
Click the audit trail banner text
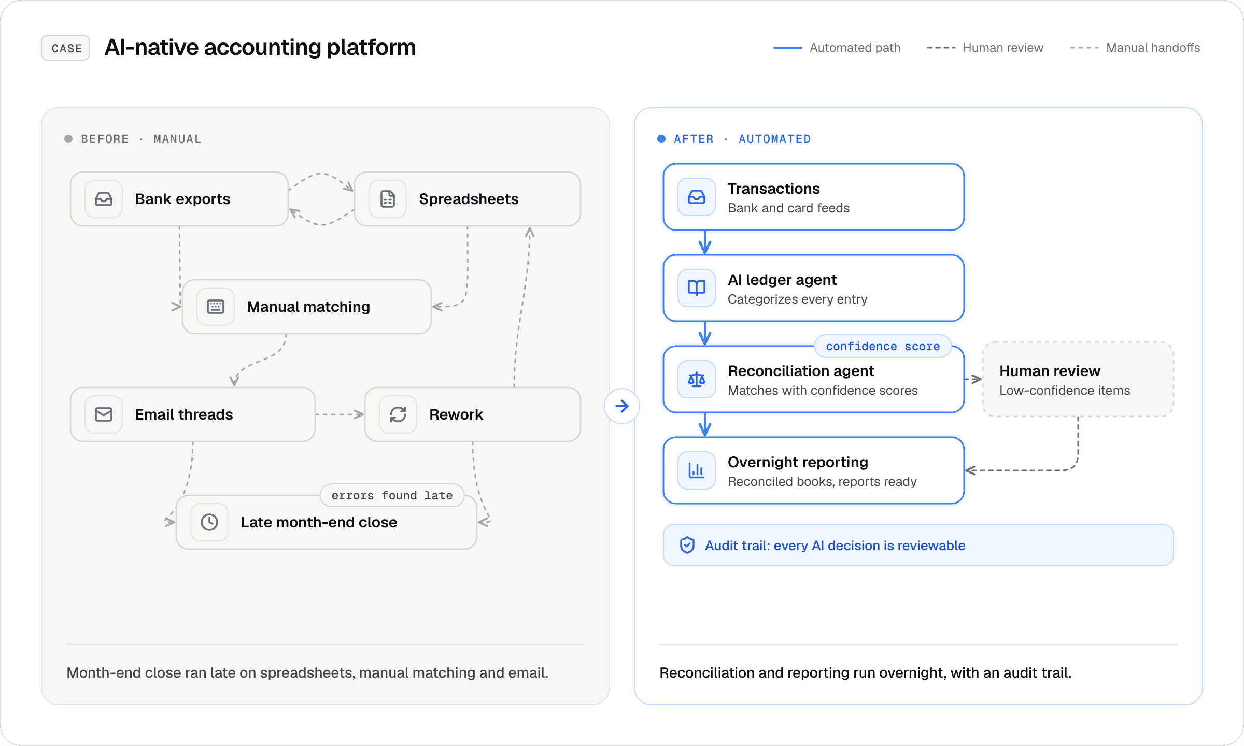pyautogui.click(x=835, y=546)
